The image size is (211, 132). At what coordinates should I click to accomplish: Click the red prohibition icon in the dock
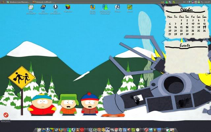point(146,130)
